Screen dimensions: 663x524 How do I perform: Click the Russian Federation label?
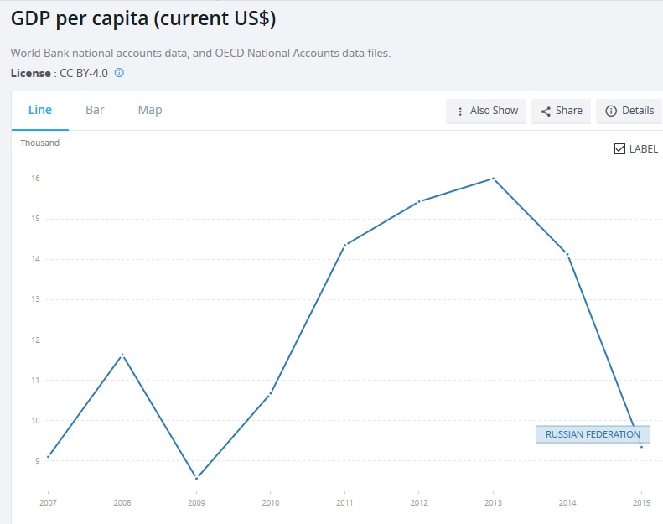click(x=593, y=434)
